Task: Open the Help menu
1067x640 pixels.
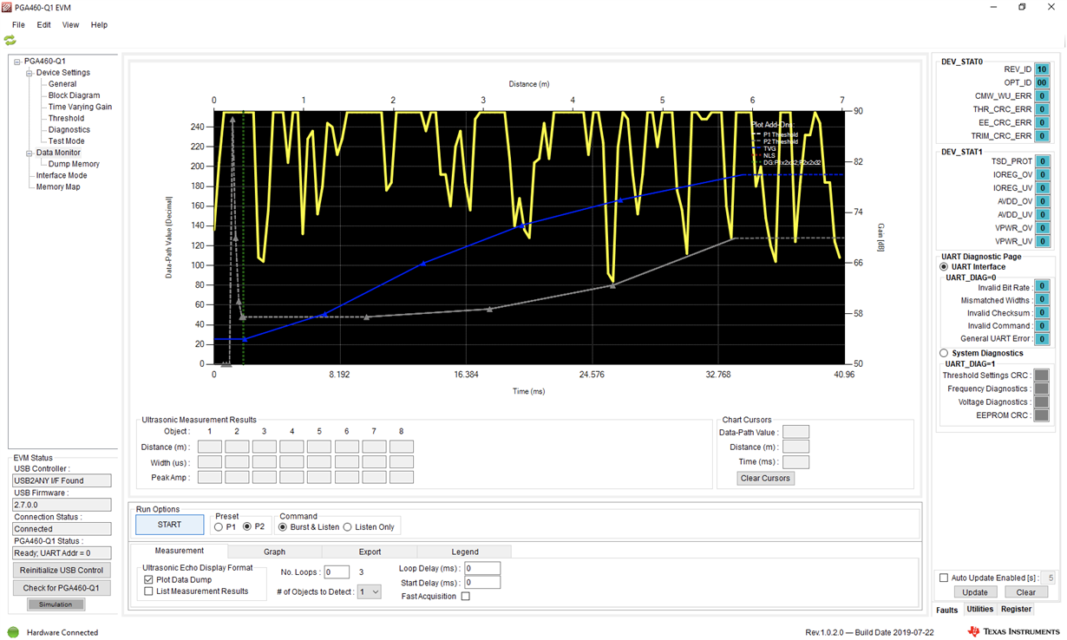Action: click(x=100, y=25)
